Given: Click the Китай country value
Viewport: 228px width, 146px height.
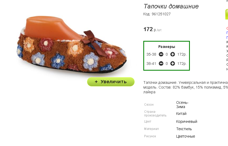Looking at the screenshot, I should coord(181,114).
